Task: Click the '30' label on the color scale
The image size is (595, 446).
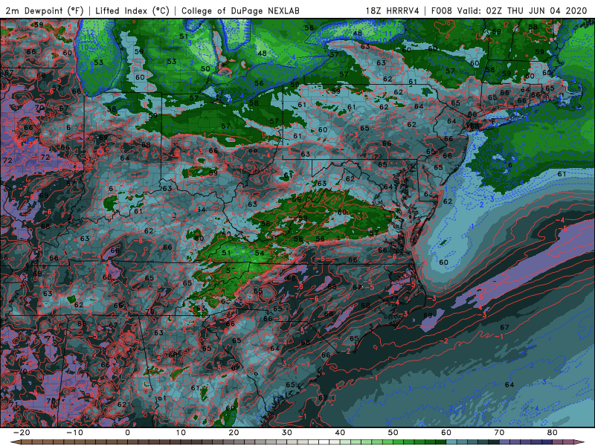Action: (287, 433)
